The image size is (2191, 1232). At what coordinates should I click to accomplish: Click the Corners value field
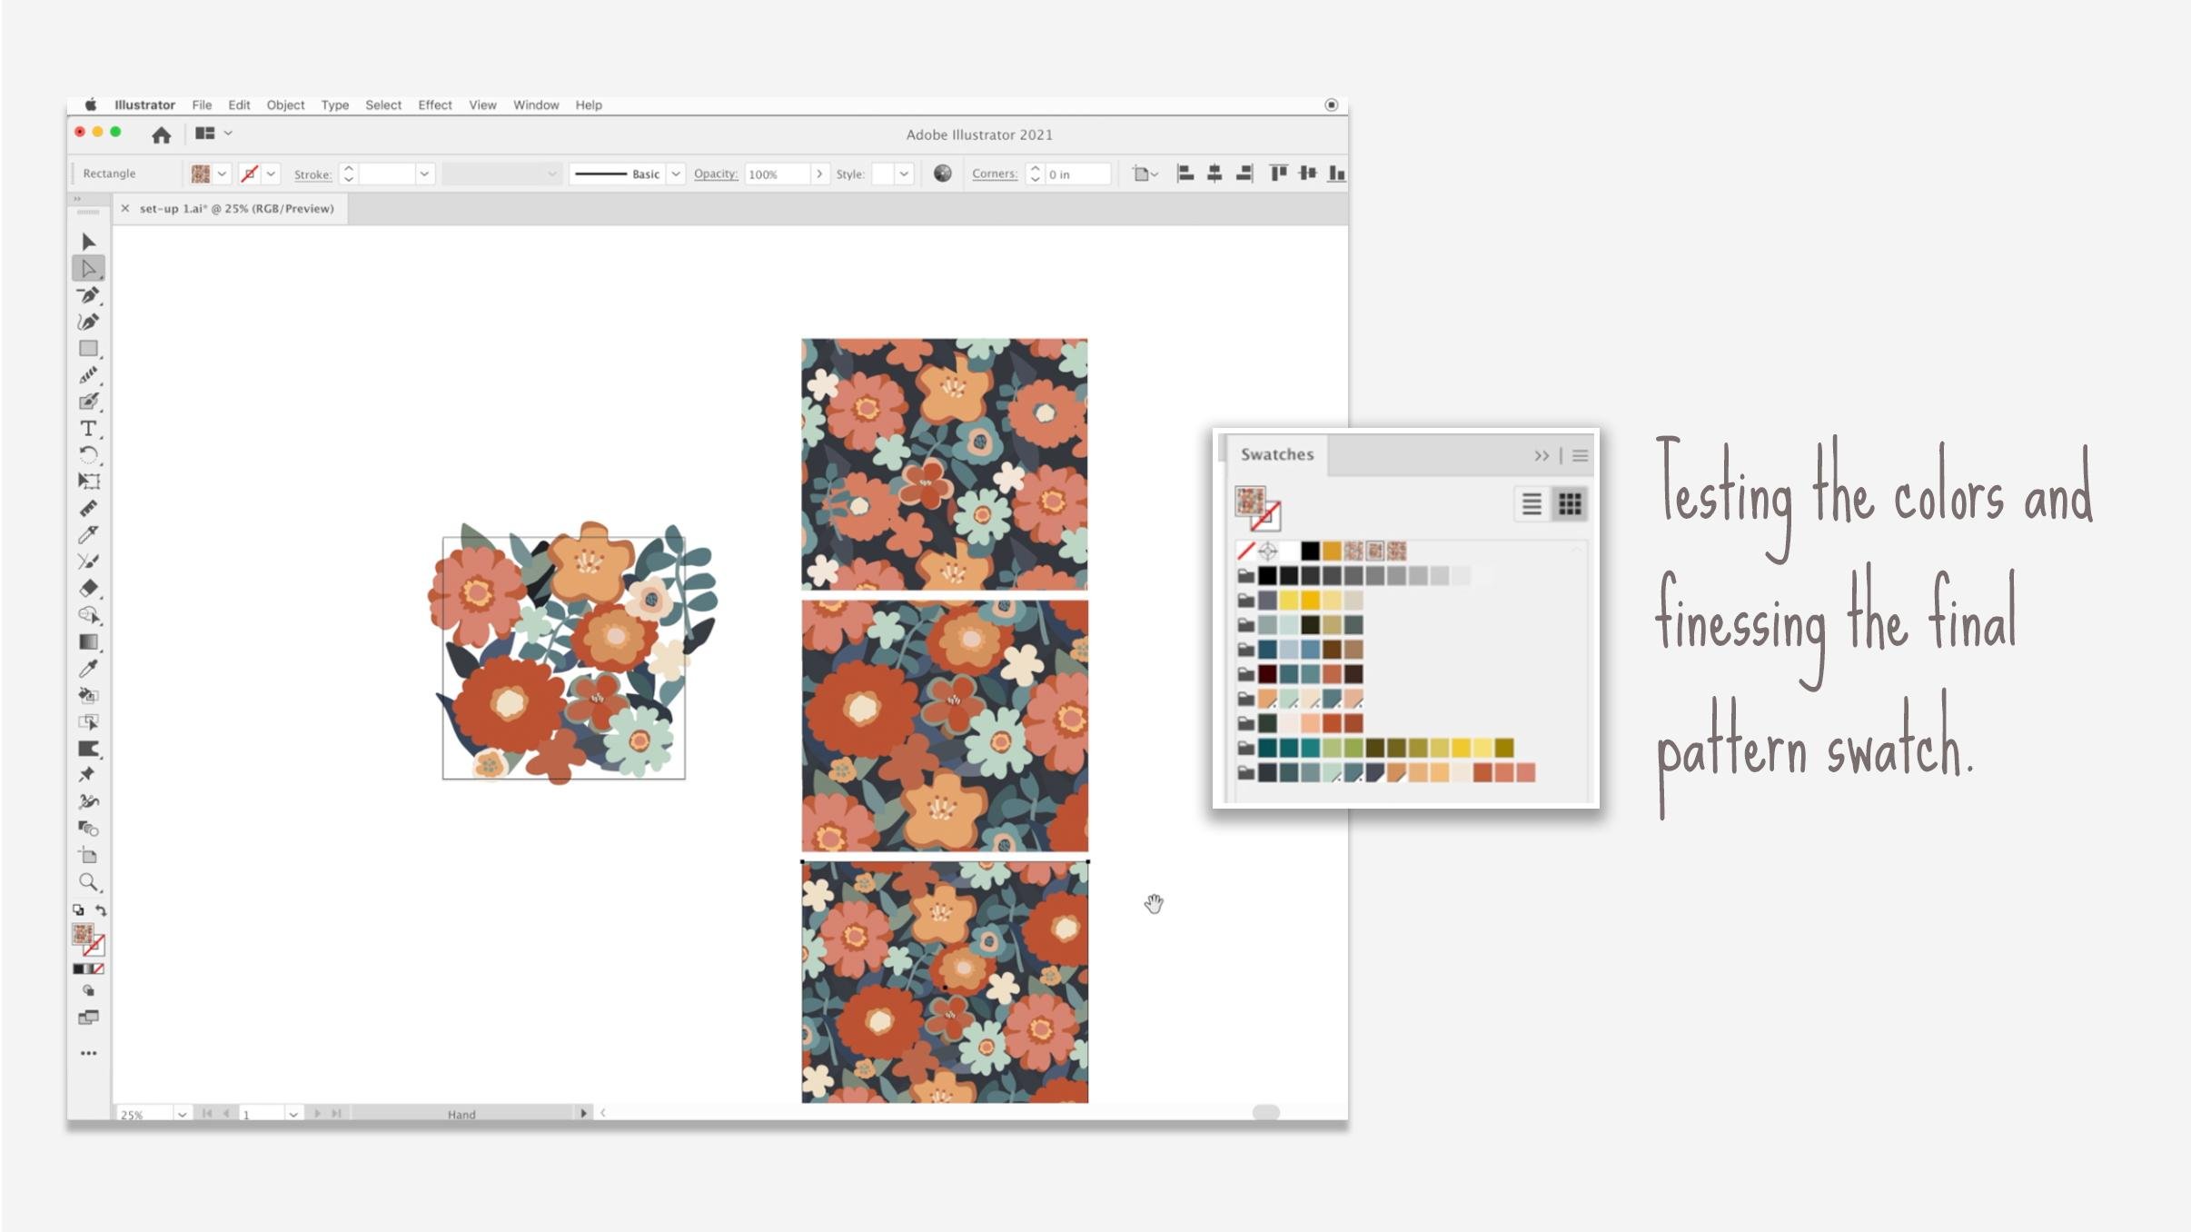coord(1077,174)
